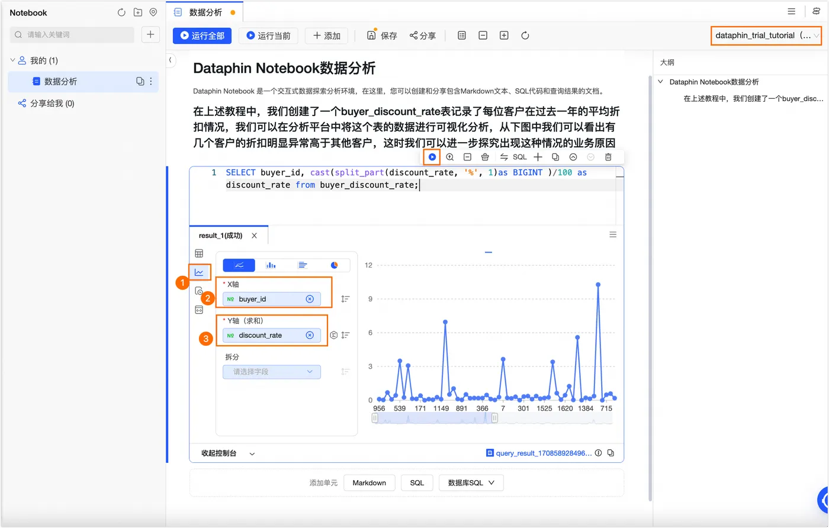Add a Markdown cell
The width and height of the screenshot is (829, 528).
coord(369,482)
